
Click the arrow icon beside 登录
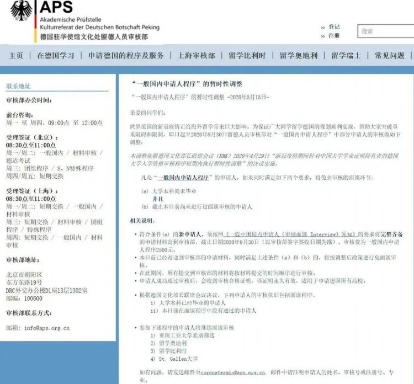pyautogui.click(x=322, y=27)
